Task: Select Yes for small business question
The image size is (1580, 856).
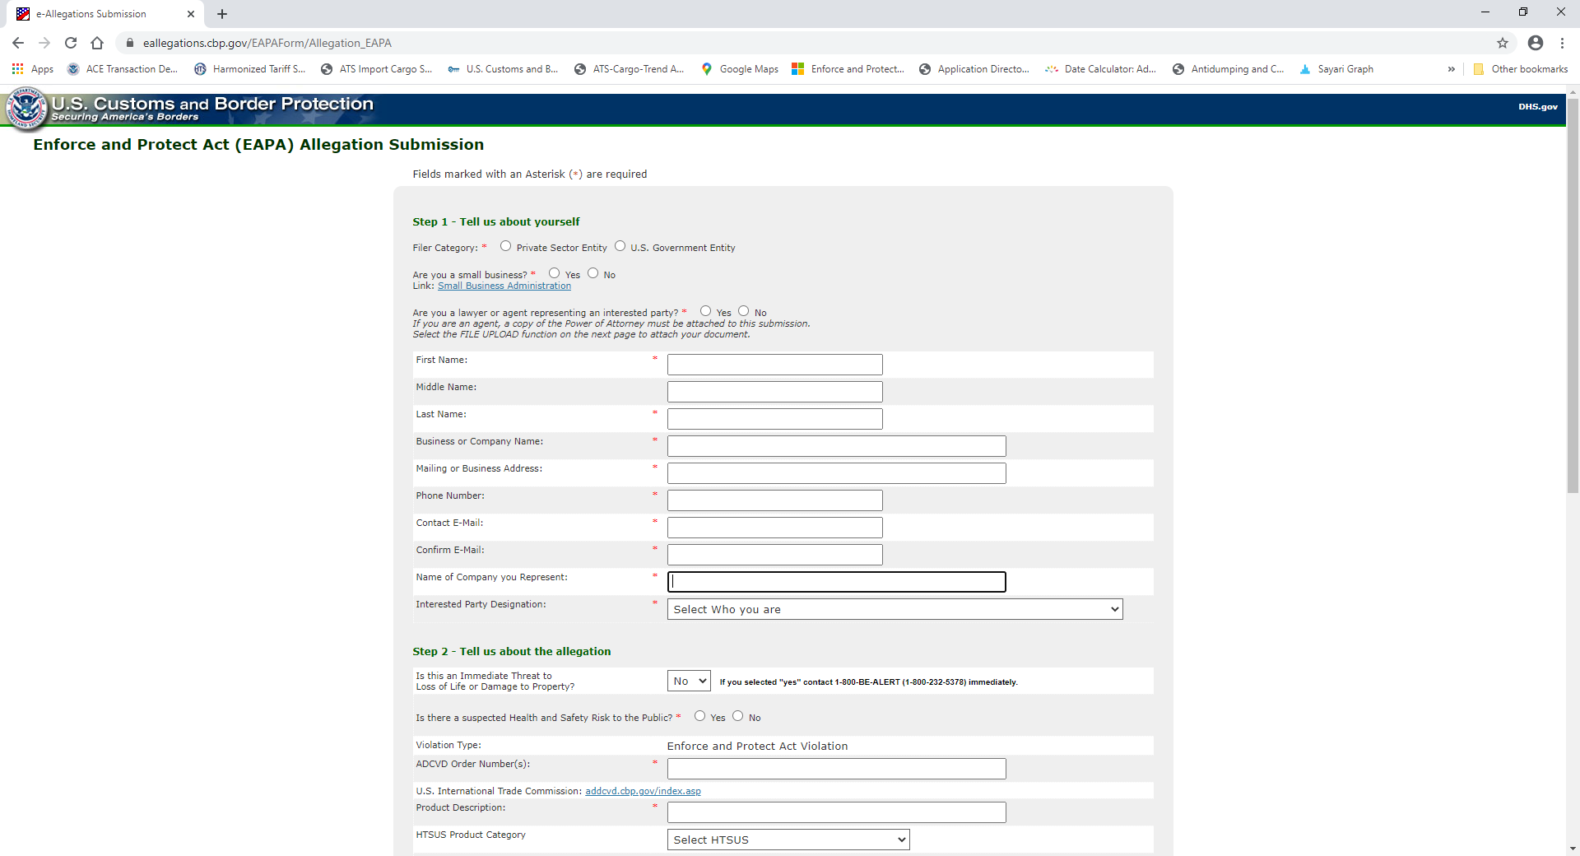Action: (x=555, y=273)
